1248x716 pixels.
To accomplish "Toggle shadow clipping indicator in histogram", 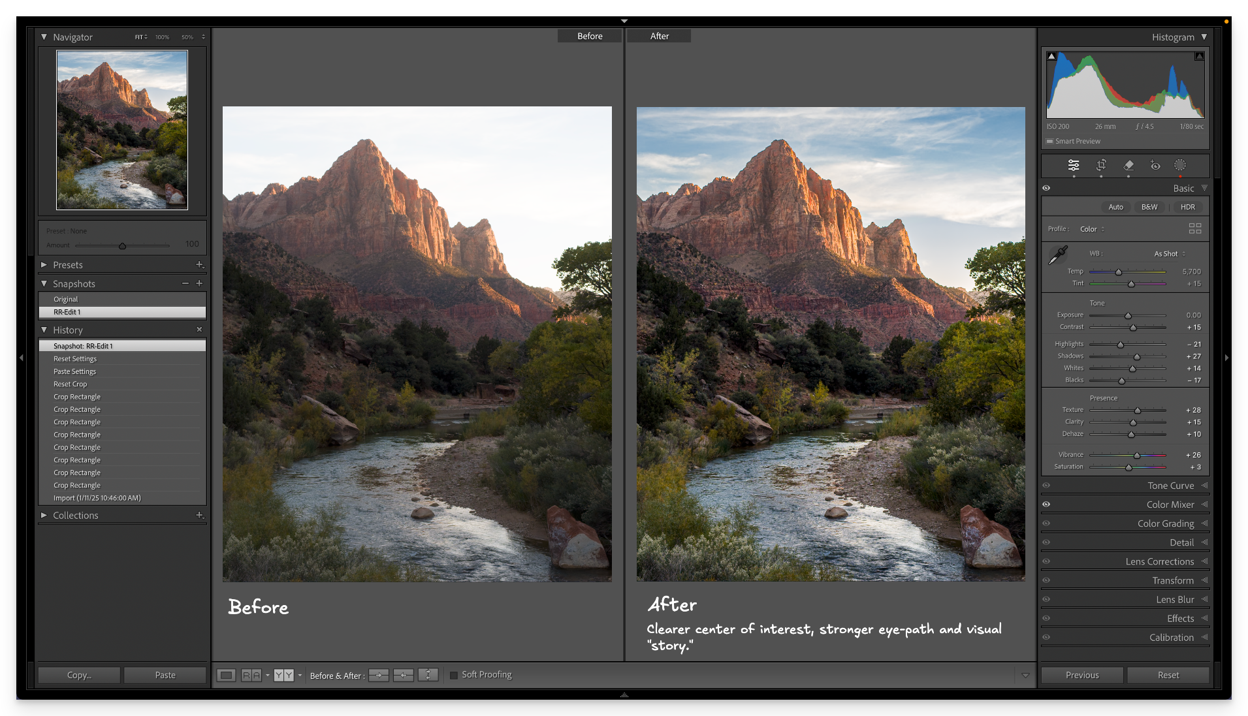I will [1051, 56].
